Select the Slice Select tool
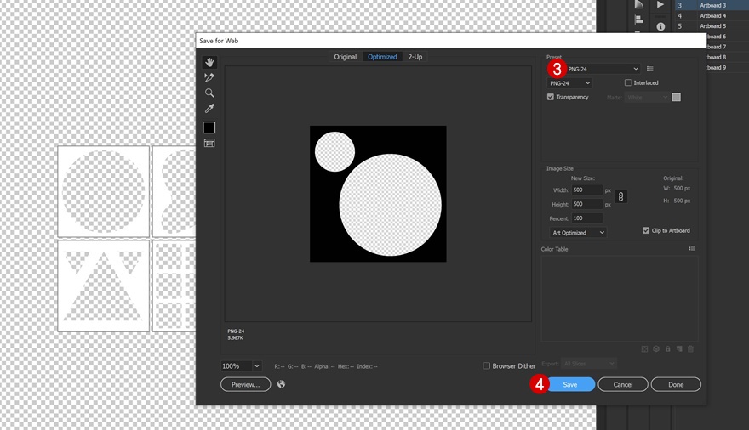 (x=209, y=77)
